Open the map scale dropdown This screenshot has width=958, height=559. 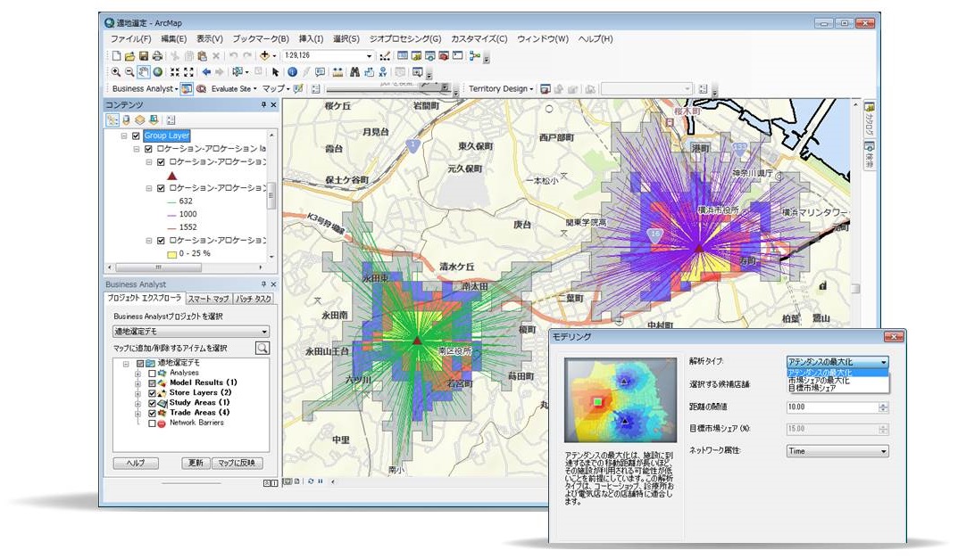(x=369, y=55)
